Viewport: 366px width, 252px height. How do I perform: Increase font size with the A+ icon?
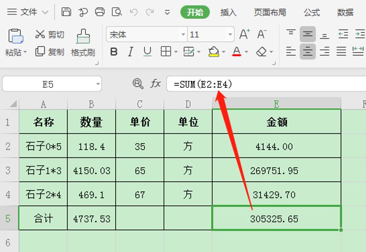coord(244,33)
